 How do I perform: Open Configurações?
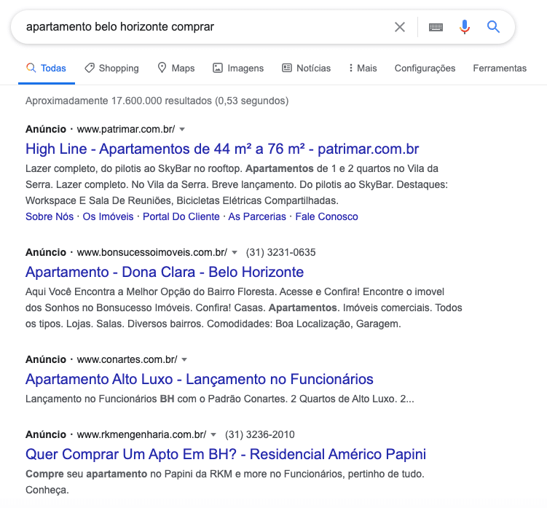[x=425, y=68]
